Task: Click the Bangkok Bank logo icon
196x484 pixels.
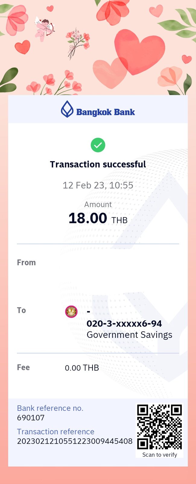Action: coord(67,109)
